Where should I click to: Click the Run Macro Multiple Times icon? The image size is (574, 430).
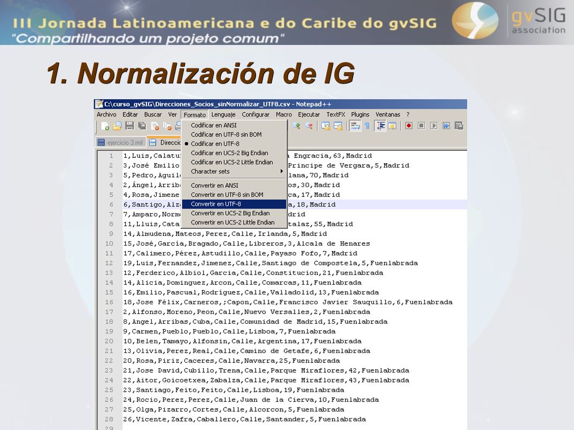[447, 126]
